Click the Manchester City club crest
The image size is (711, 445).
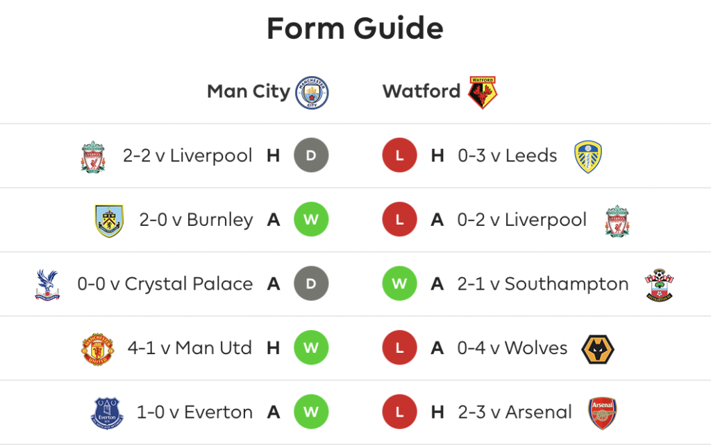pyautogui.click(x=312, y=93)
